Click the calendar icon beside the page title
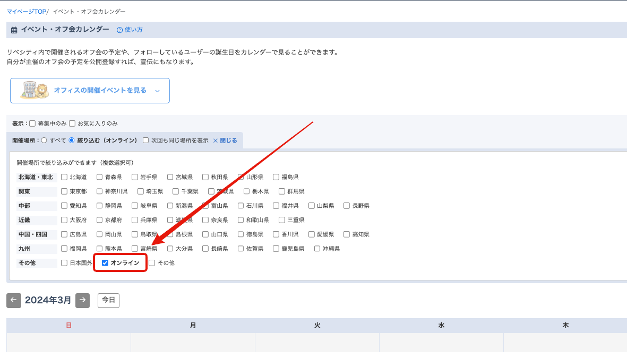Image resolution: width=627 pixels, height=352 pixels. click(14, 30)
